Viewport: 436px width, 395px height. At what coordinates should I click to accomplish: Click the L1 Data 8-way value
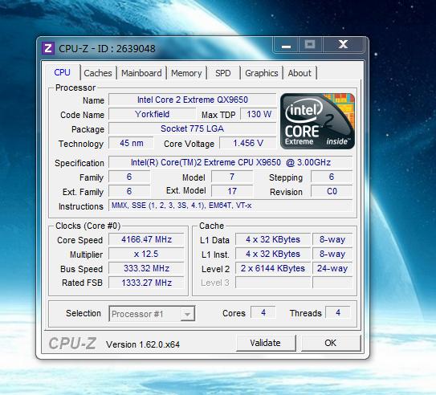point(332,239)
